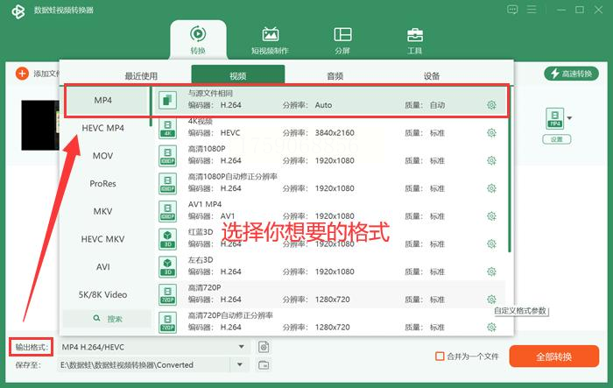Switch to the 分屏 split-screen tab
Image resolution: width=613 pixels, height=388 pixels.
tap(342, 40)
